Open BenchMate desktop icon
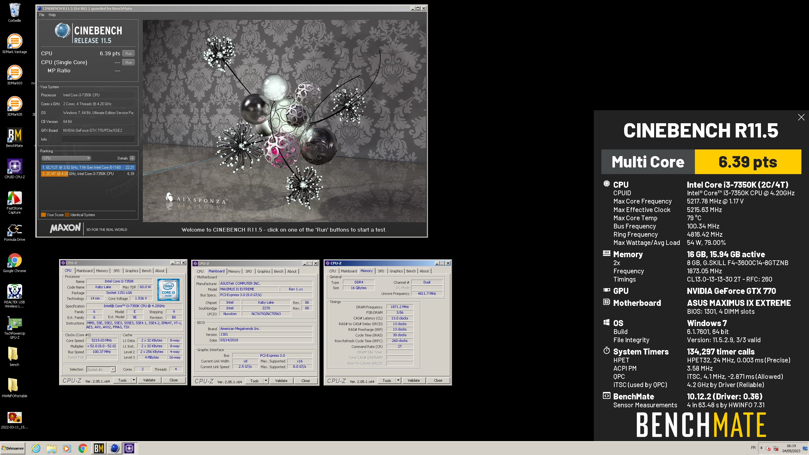 pos(15,137)
